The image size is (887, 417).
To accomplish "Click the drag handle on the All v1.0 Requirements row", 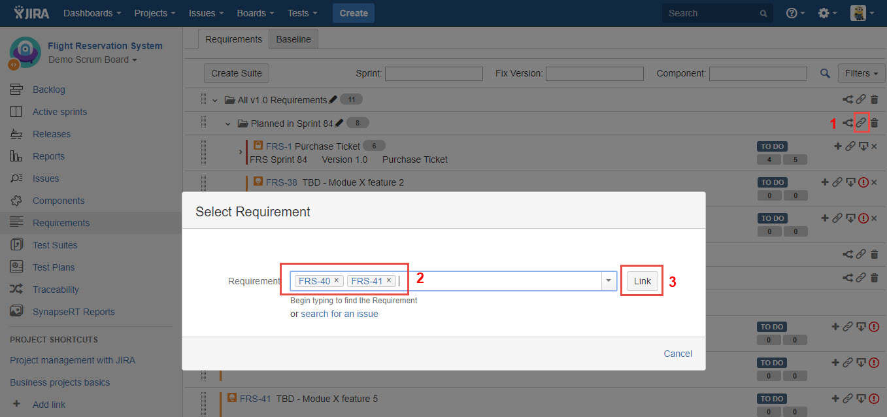I will [204, 100].
